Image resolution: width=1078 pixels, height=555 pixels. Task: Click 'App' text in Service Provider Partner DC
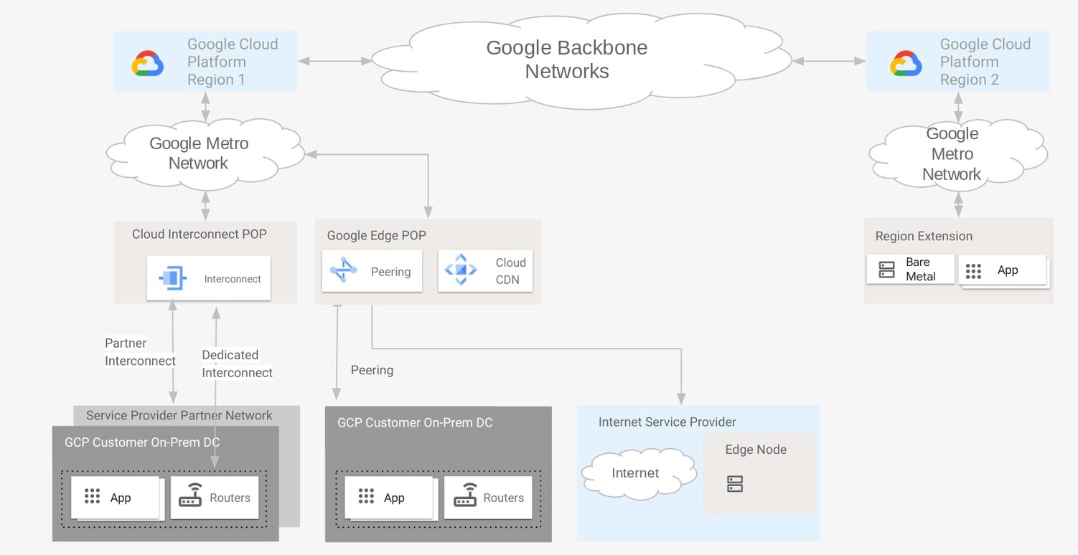(121, 498)
